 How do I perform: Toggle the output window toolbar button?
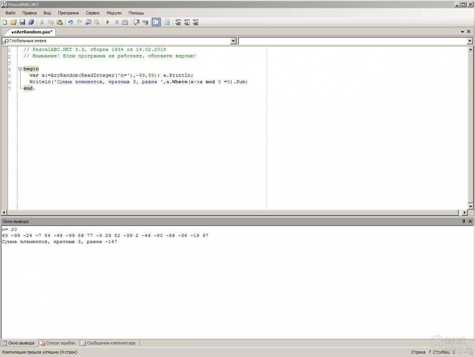pos(156,22)
